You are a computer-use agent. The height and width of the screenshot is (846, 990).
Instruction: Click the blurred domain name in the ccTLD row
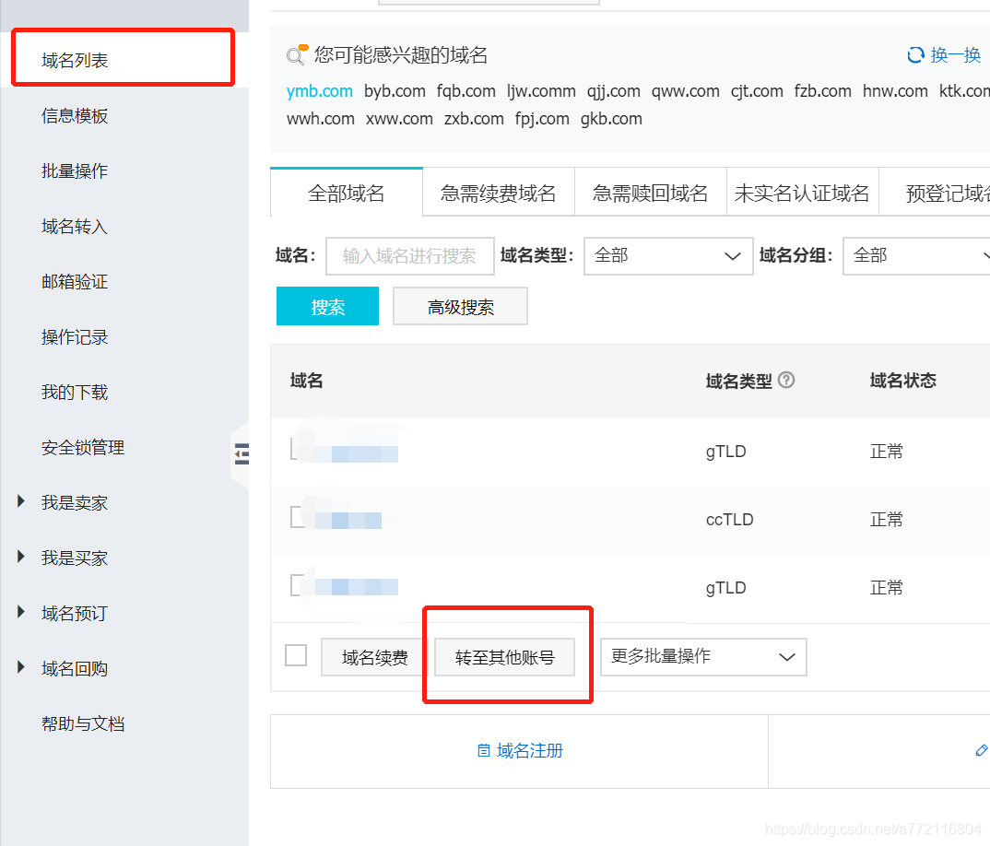pyautogui.click(x=348, y=521)
